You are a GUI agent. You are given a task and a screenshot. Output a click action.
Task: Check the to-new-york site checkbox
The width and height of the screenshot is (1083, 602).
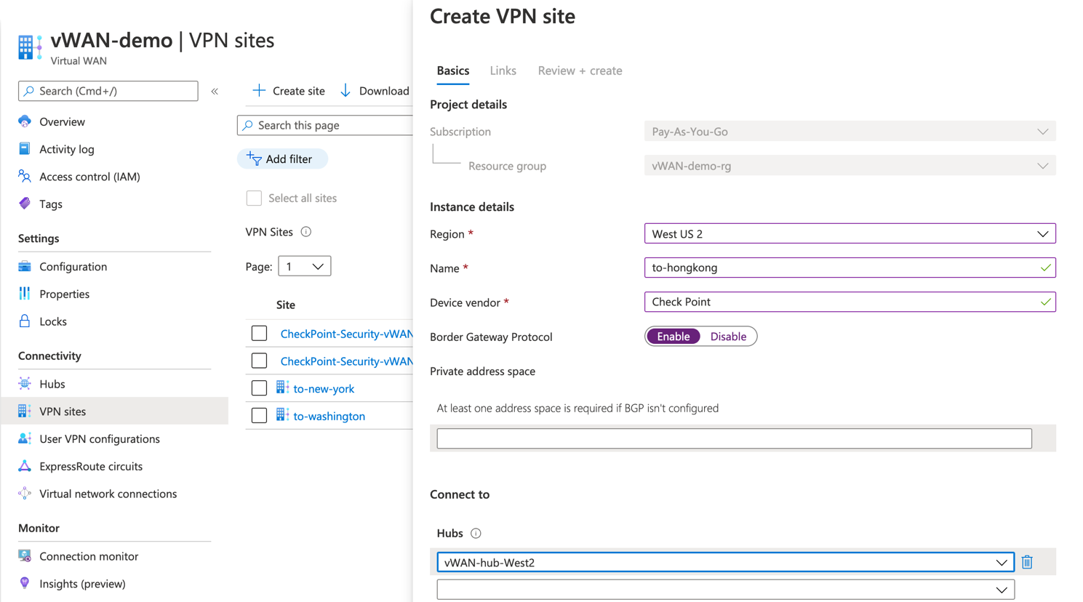point(259,388)
